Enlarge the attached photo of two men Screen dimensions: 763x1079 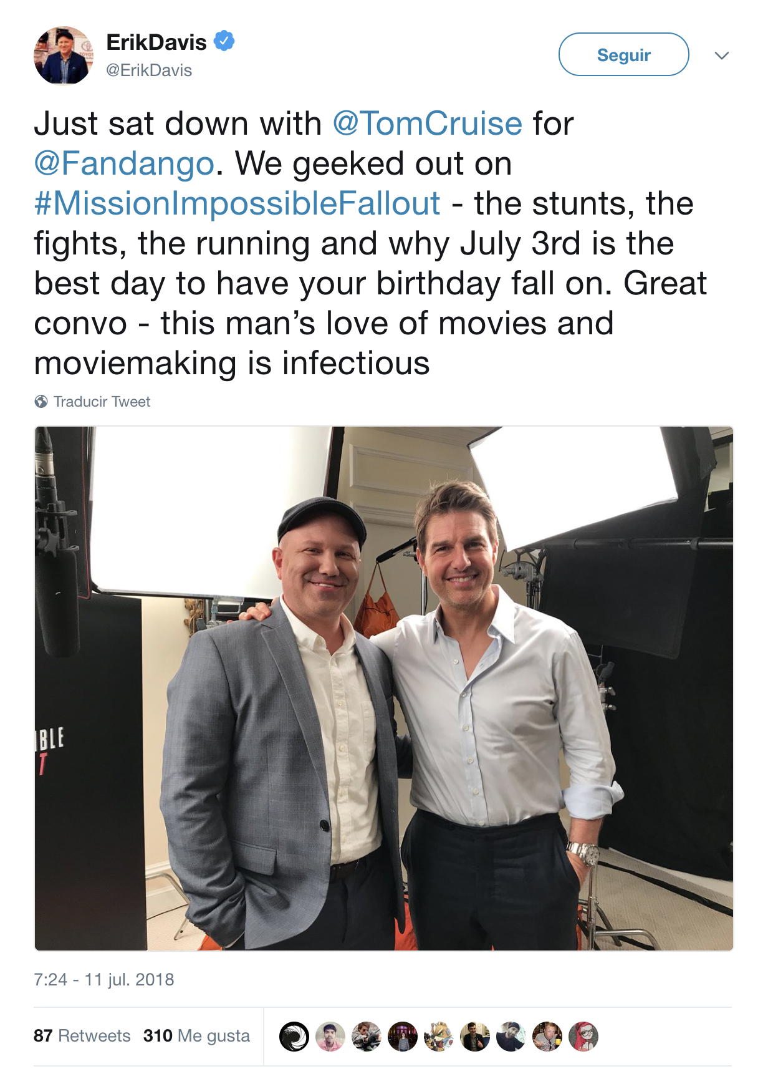tap(383, 688)
